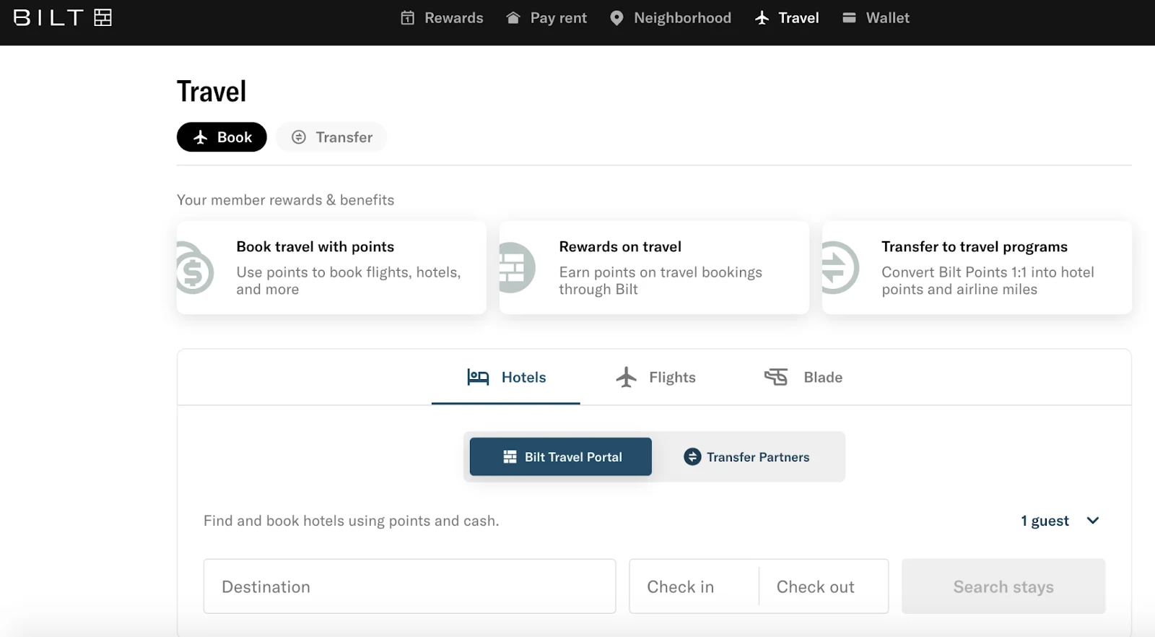Viewport: 1155px width, 637px height.
Task: Click the Search stays button
Action: (x=1003, y=586)
